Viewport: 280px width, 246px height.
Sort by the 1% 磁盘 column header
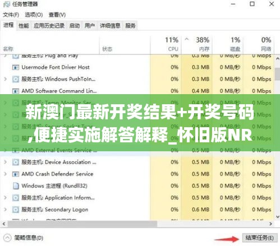(227, 45)
